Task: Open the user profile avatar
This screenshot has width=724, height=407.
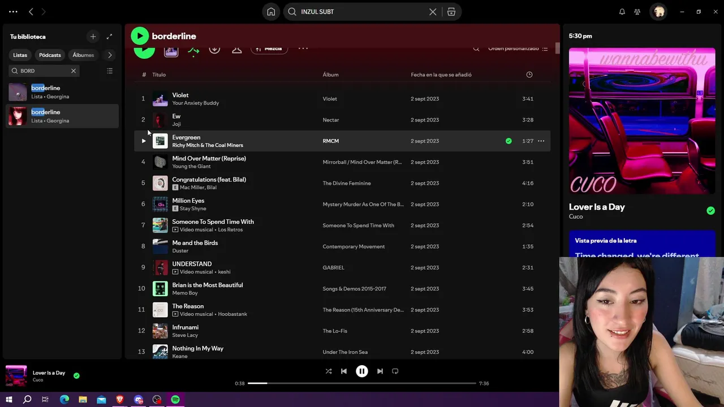Action: 659,12
